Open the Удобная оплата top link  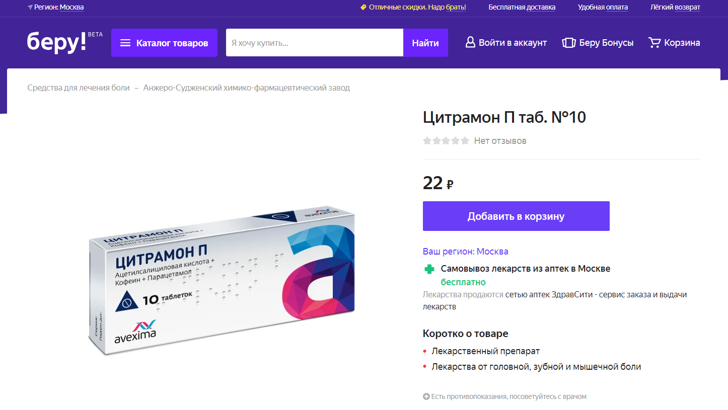[x=603, y=7]
